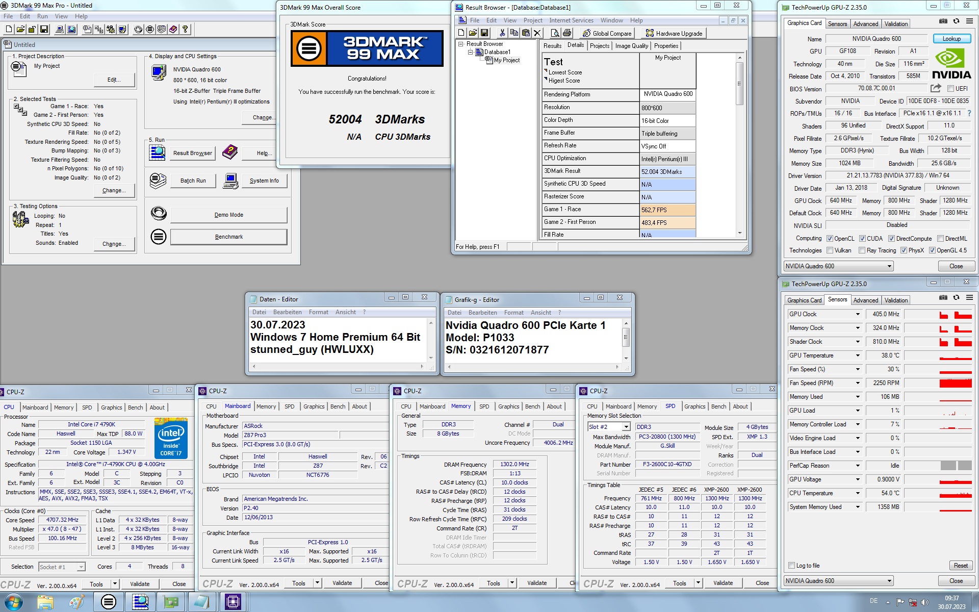This screenshot has height=612, width=979.
Task: Enable Log to file checkbox in GPU-Z Sensors
Action: tap(791, 566)
